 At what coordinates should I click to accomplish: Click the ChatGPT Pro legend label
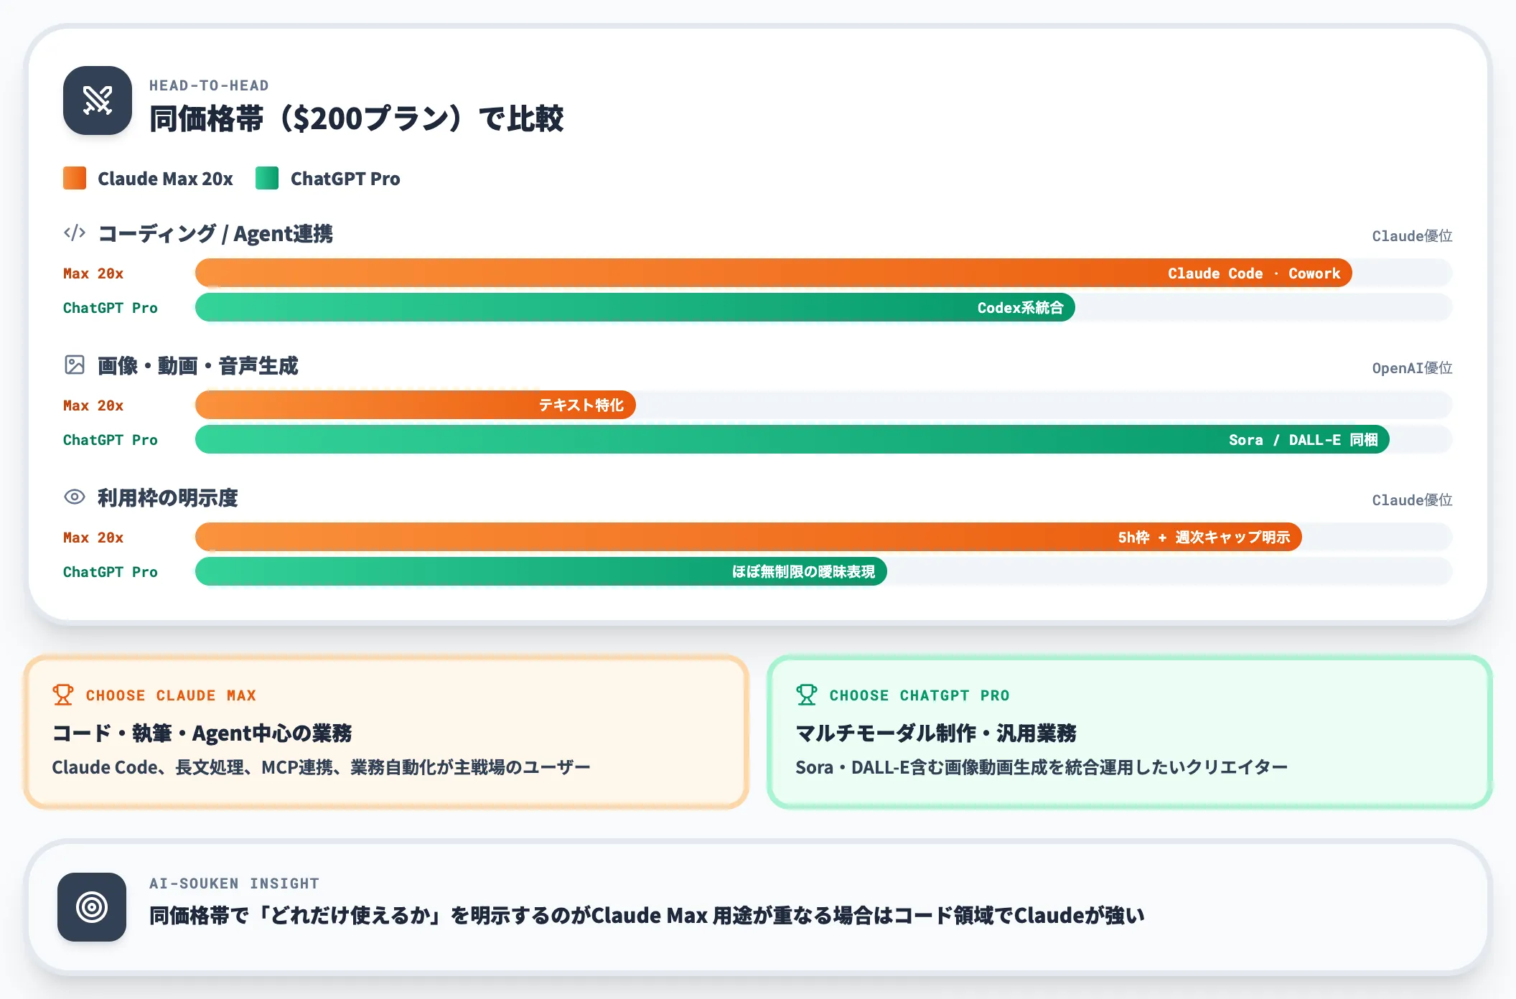pos(345,179)
